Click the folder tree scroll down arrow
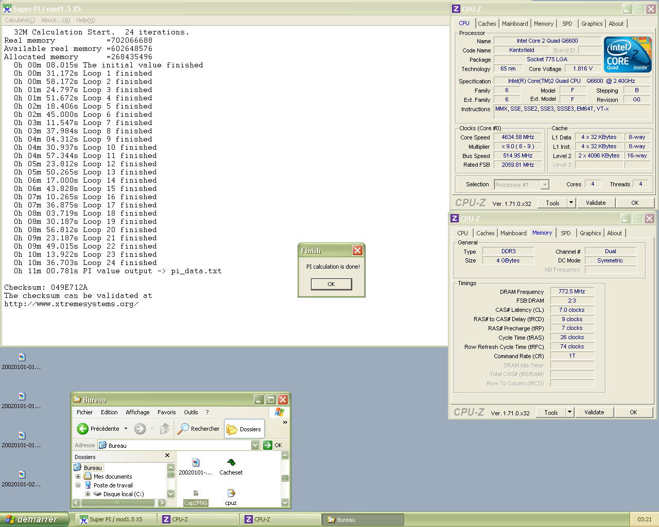Image resolution: width=659 pixels, height=527 pixels. (x=170, y=494)
